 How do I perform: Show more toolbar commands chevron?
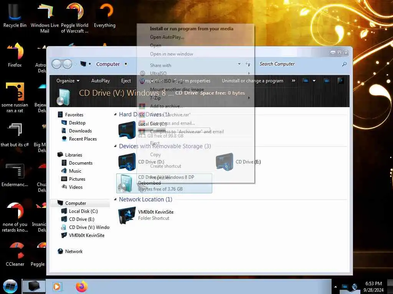click(294, 81)
